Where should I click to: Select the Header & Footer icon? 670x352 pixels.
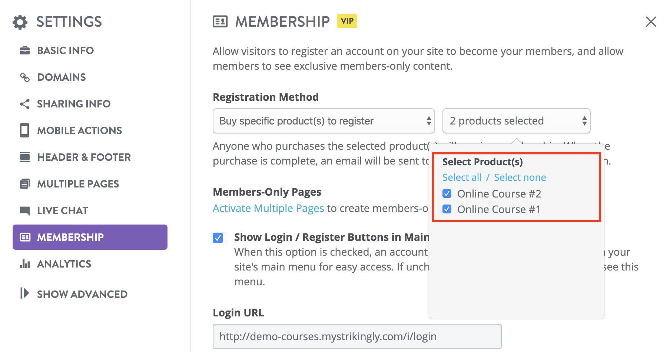pos(24,157)
